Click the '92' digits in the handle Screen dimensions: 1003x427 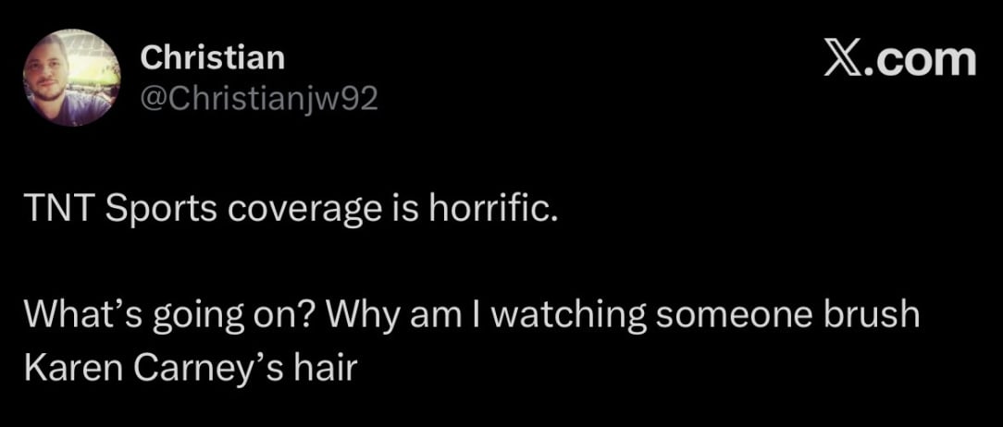(360, 97)
